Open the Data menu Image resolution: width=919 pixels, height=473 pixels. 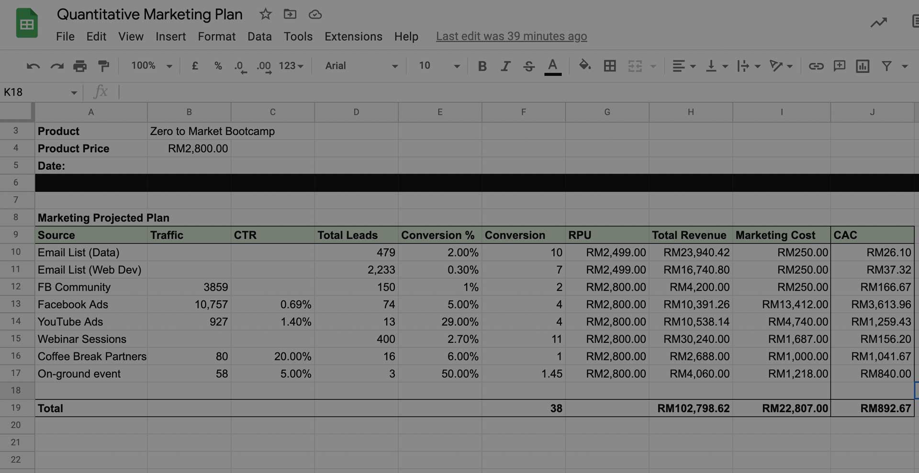tap(259, 36)
